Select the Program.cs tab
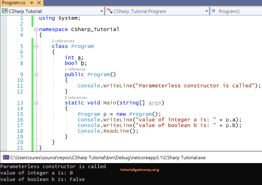The width and height of the screenshot is (262, 185). tap(14, 3)
